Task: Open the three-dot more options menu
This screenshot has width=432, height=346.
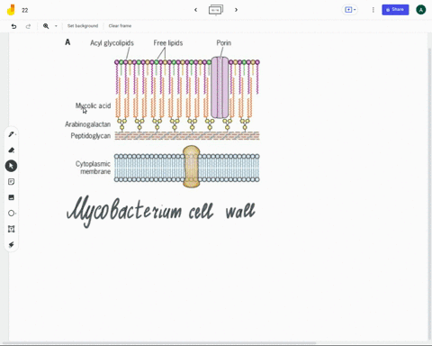Action: [373, 10]
